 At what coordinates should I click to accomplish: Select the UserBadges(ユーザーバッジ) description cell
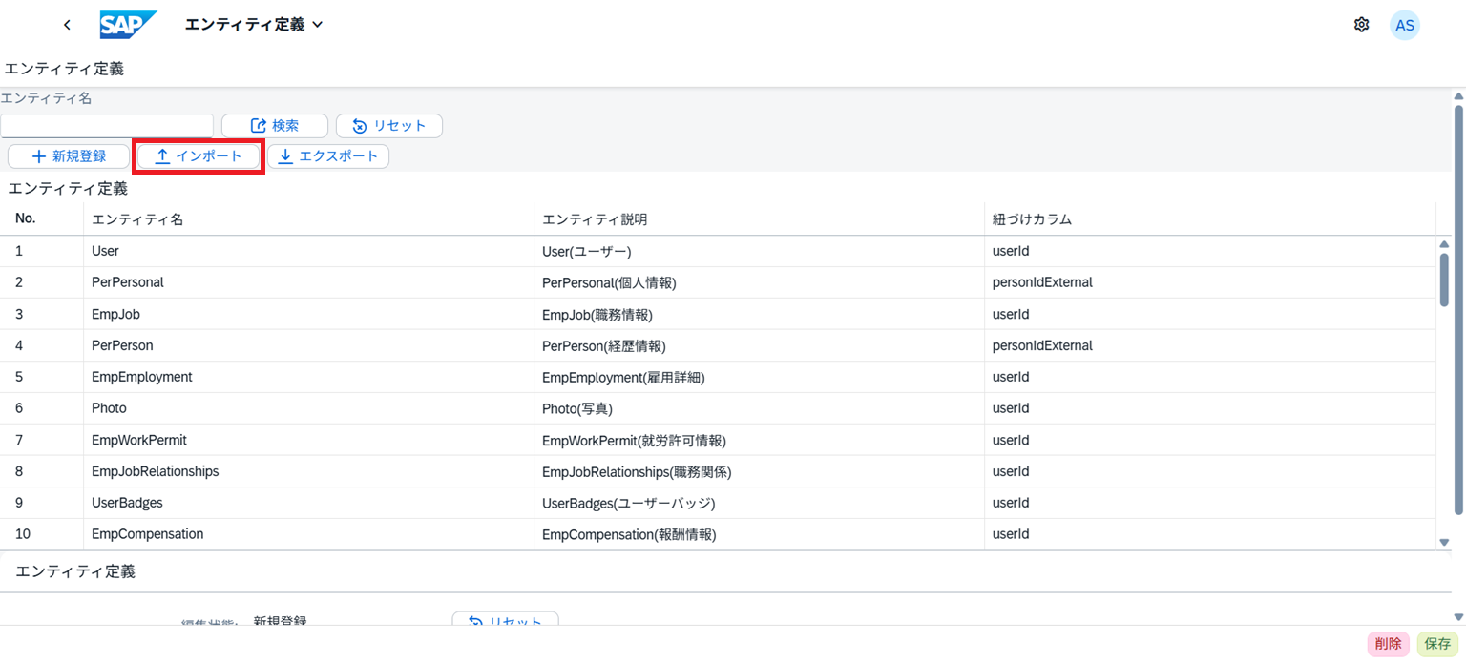pos(628,503)
